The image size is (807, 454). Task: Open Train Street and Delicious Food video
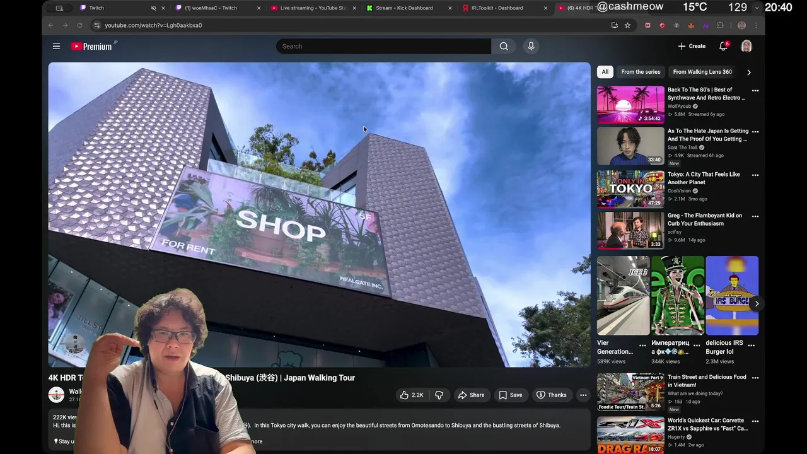(x=707, y=381)
